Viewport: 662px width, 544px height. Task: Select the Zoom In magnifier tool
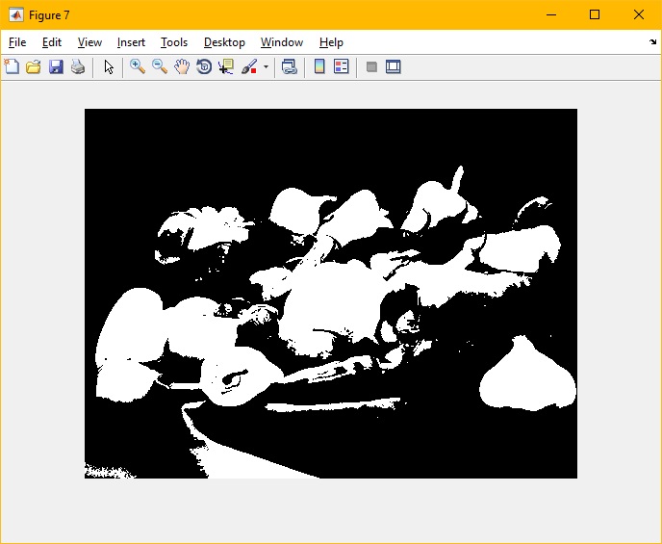[138, 66]
